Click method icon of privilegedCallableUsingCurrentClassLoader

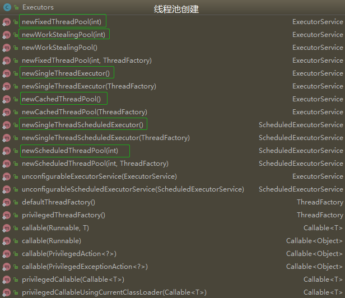click(6, 292)
